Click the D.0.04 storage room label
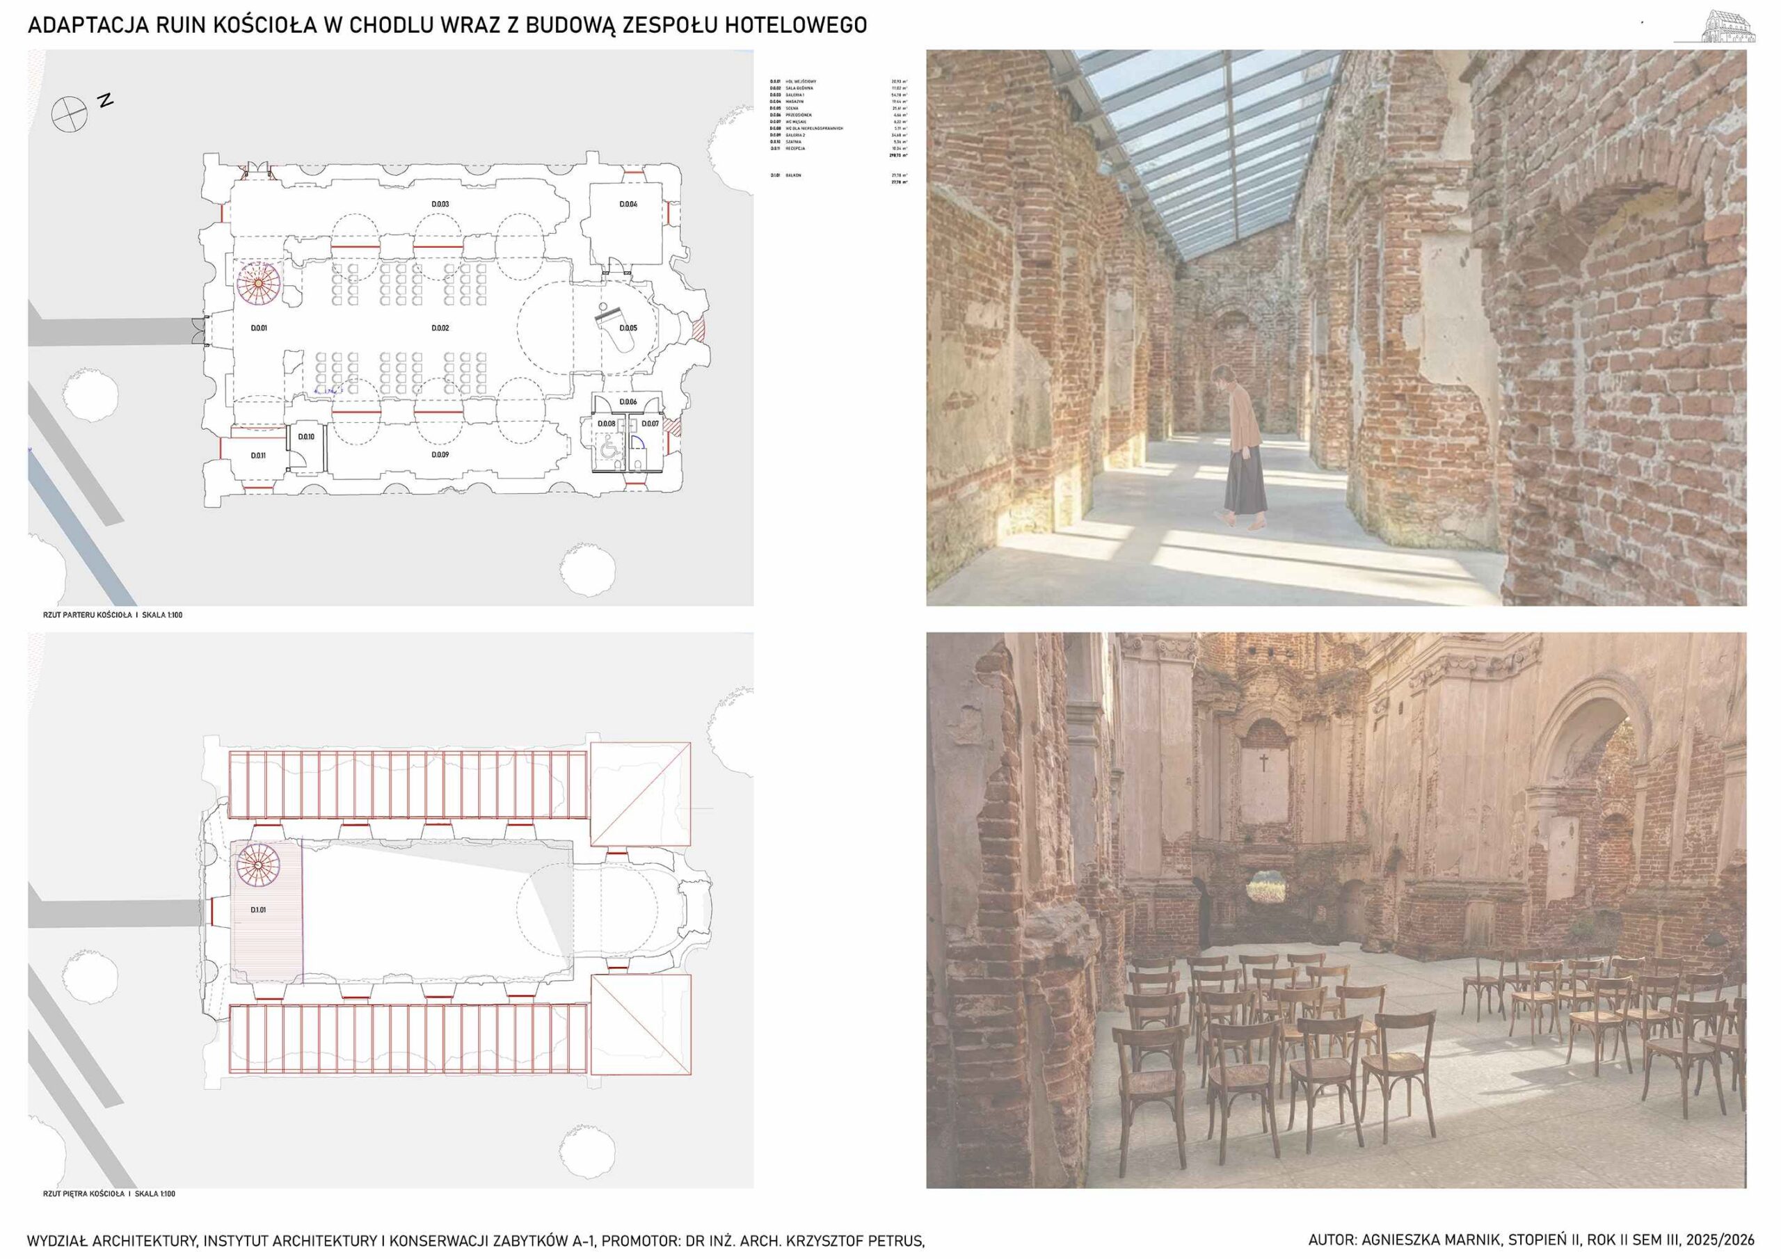The image size is (1781, 1259). click(628, 204)
